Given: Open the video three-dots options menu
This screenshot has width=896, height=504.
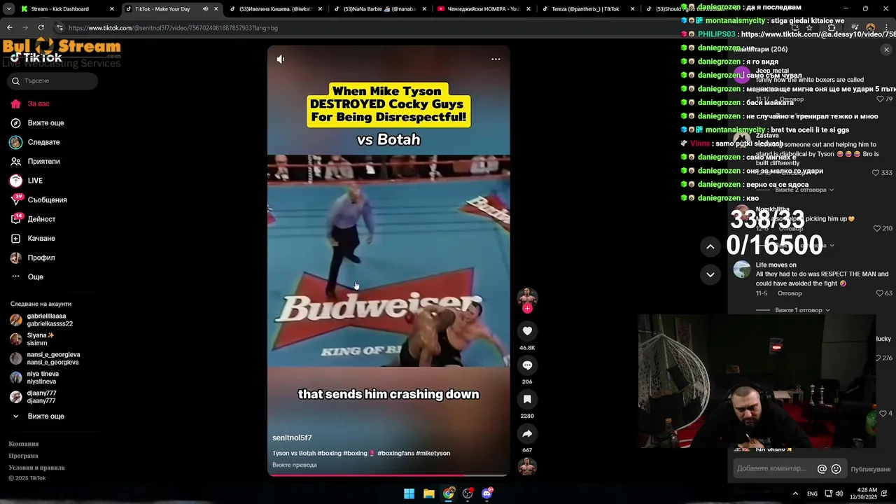Looking at the screenshot, I should pyautogui.click(x=496, y=59).
